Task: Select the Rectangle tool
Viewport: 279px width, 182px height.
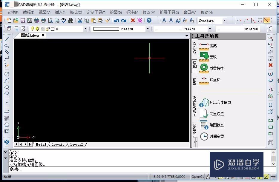Action: (7, 112)
